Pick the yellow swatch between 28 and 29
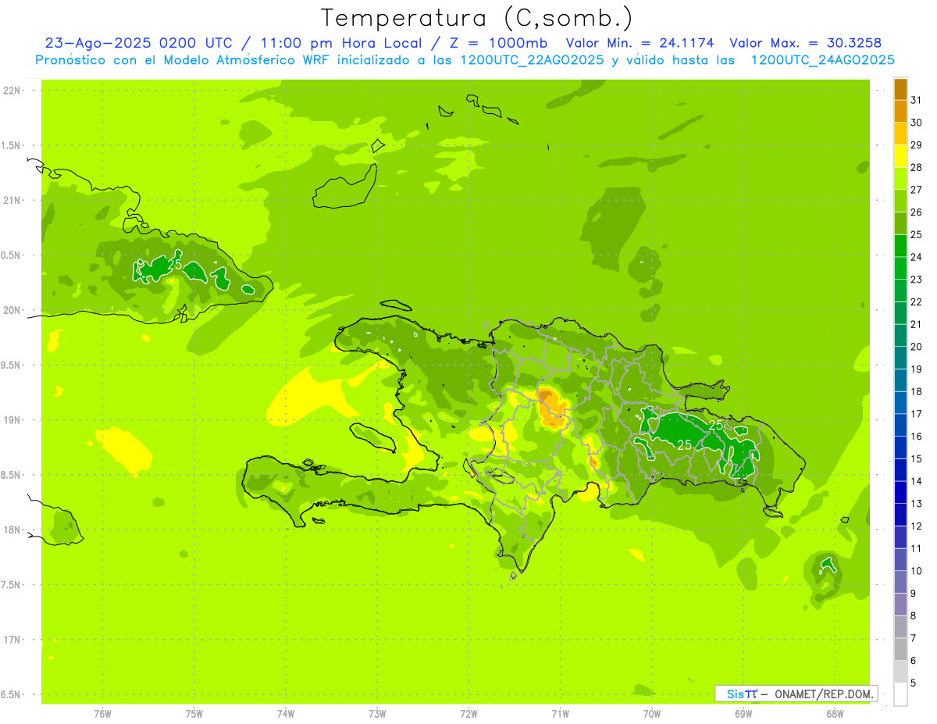The width and height of the screenshot is (937, 724). pos(900,156)
